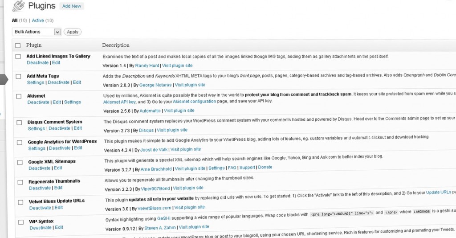The image size is (456, 238).
Task: Open author Joost de Valk link
Action: click(x=154, y=150)
